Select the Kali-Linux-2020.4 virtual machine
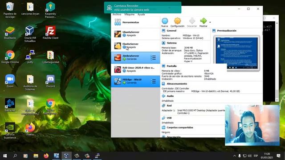 (135, 69)
